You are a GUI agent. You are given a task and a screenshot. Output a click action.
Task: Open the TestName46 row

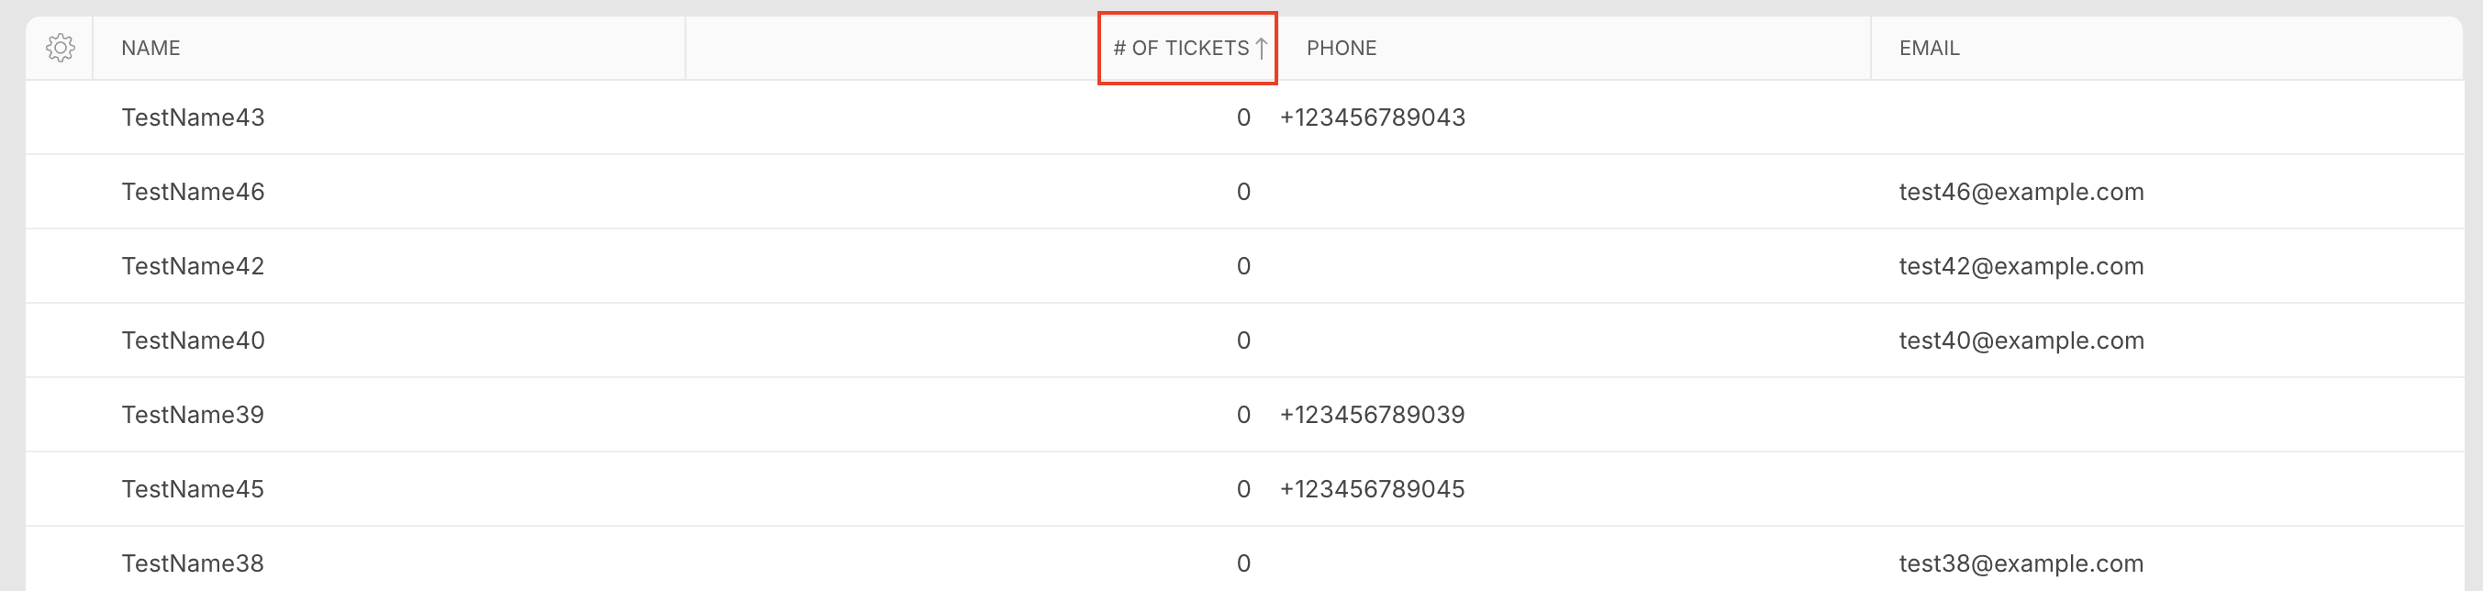[1244, 192]
